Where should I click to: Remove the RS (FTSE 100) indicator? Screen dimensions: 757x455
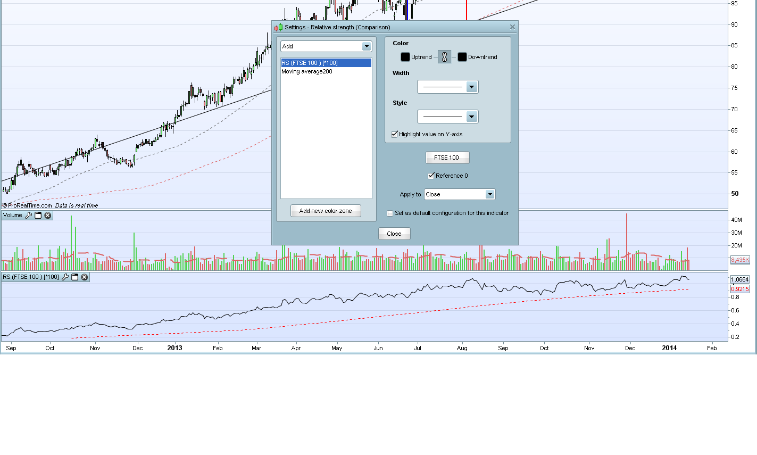tap(85, 277)
